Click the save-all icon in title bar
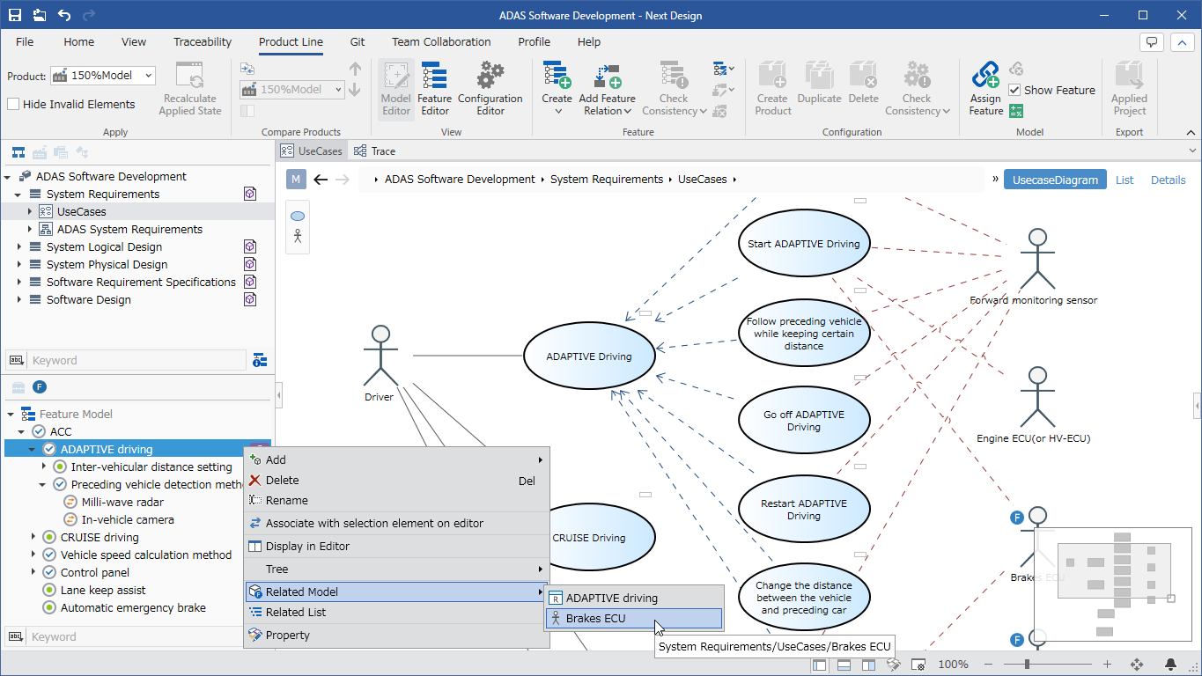This screenshot has width=1202, height=676. click(40, 15)
